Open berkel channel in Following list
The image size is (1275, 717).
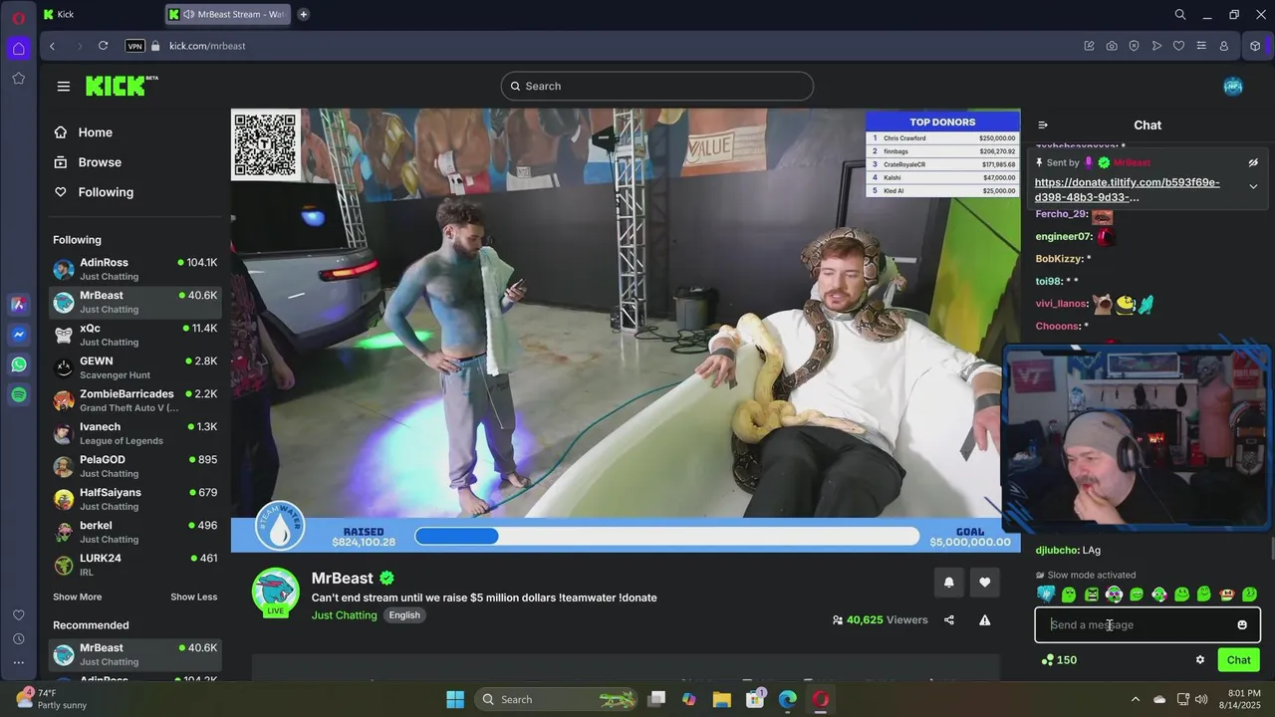coord(135,532)
